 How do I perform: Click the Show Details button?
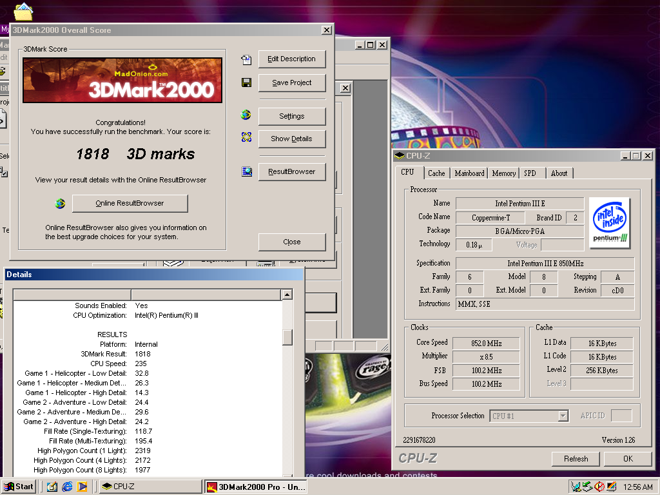(291, 139)
